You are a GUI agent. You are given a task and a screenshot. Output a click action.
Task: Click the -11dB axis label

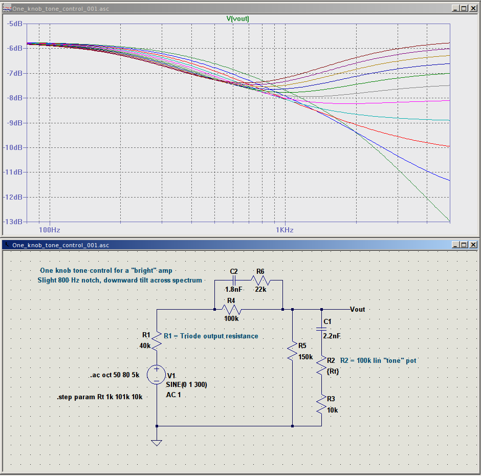13,172
